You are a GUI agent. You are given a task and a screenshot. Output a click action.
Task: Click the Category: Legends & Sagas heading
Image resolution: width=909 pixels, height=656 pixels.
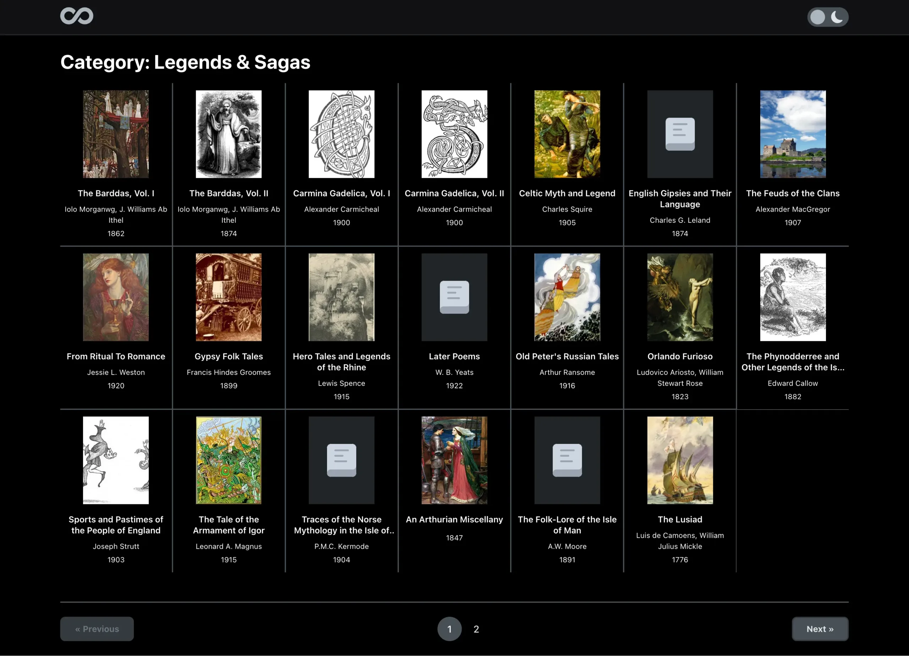(185, 63)
